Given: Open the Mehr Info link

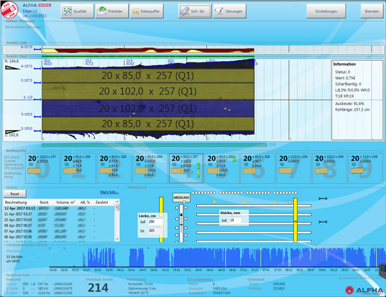Looking at the screenshot, I should click(109, 192).
